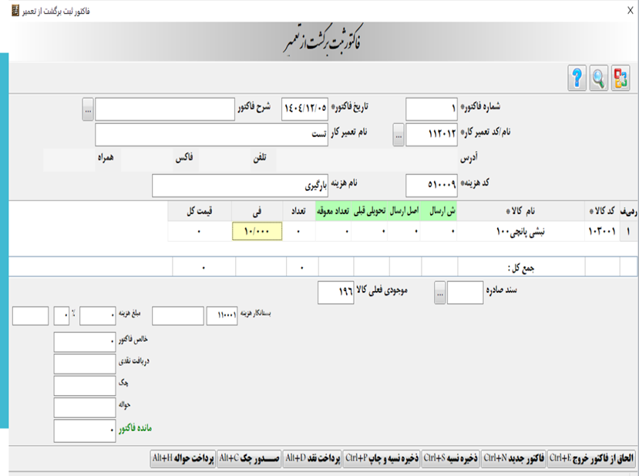This screenshot has width=639, height=476.
Task: Click the magnifying glass search icon
Action: coord(598,78)
